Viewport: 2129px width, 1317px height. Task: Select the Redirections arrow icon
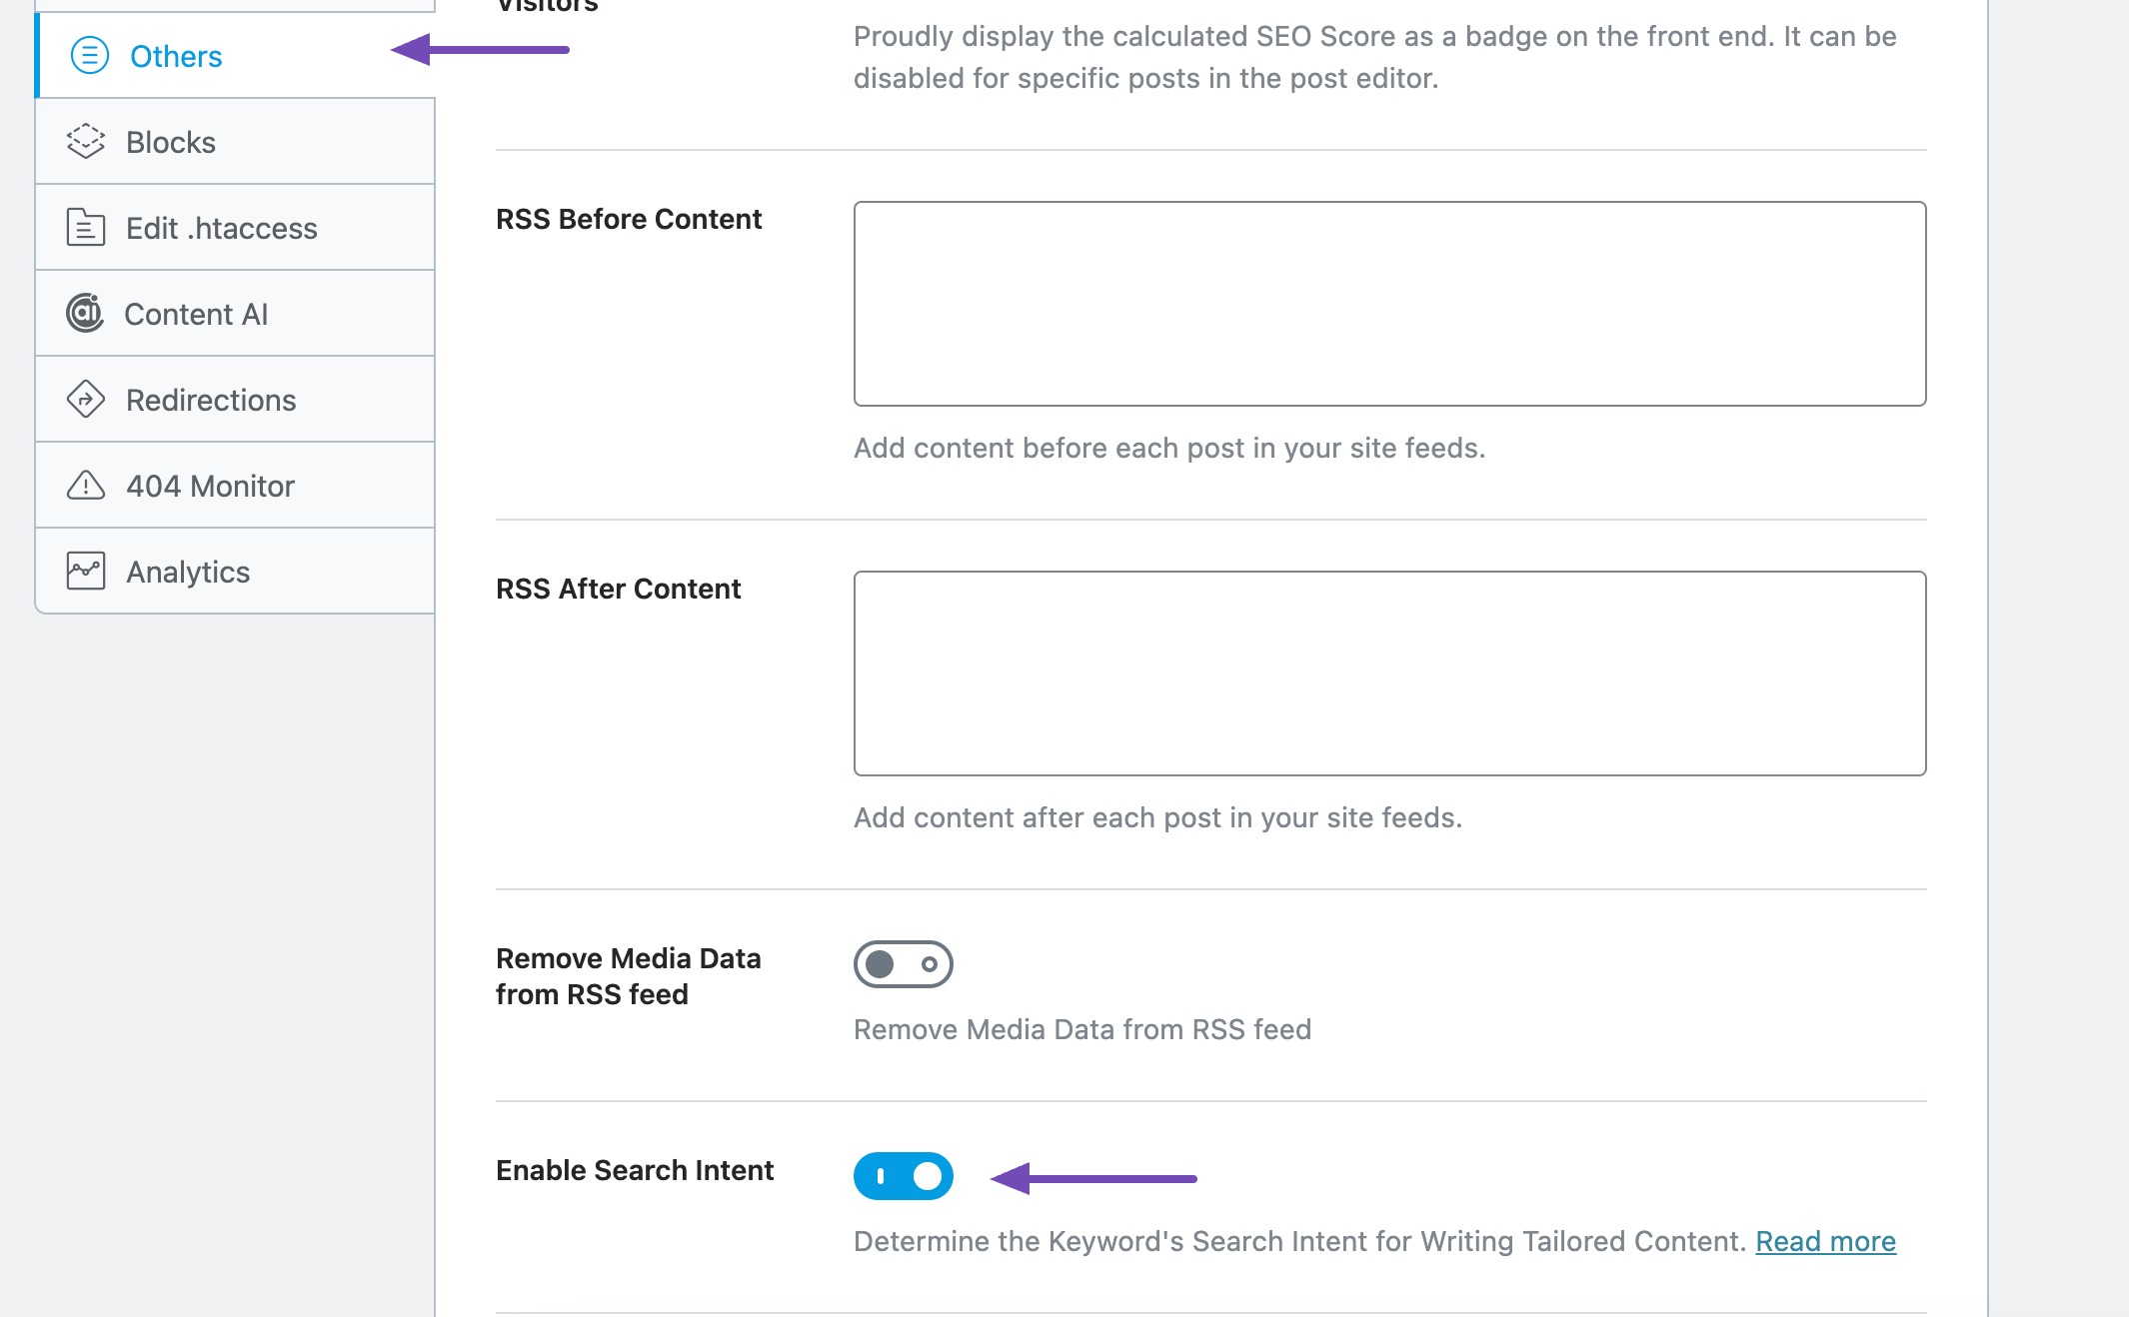pyautogui.click(x=86, y=399)
